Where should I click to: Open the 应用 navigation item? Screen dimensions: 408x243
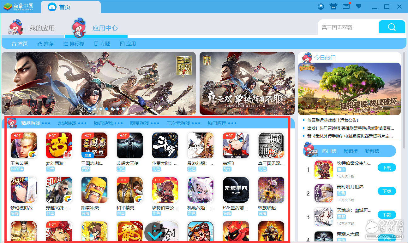click(x=128, y=44)
